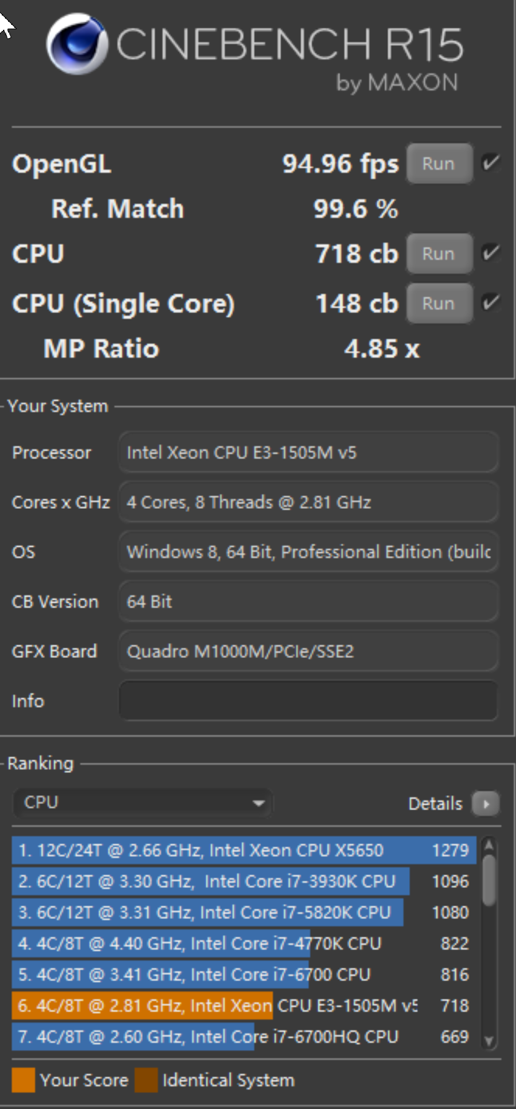
Task: Open the CPU ranking dropdown
Action: coord(142,803)
